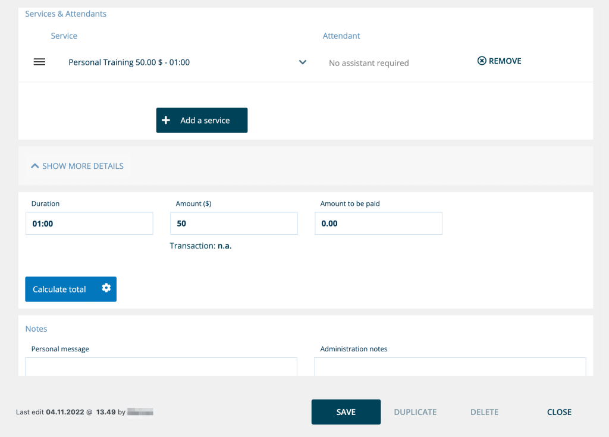Click the plus icon on Add a service
This screenshot has width=609, height=437.
click(x=167, y=120)
